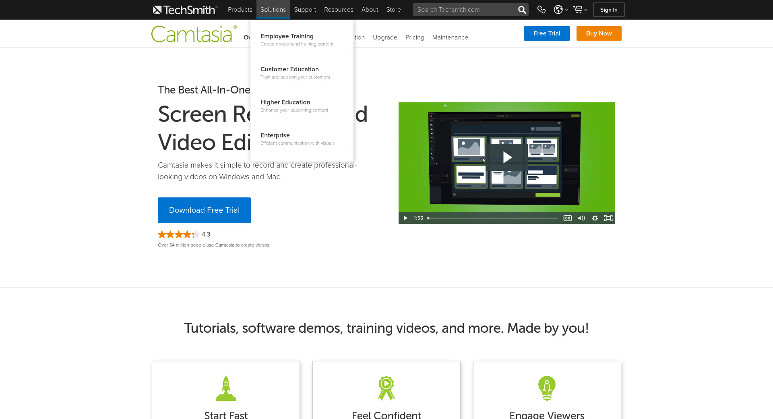This screenshot has height=419, width=773.
Task: Click the video progress bar
Action: click(x=493, y=218)
